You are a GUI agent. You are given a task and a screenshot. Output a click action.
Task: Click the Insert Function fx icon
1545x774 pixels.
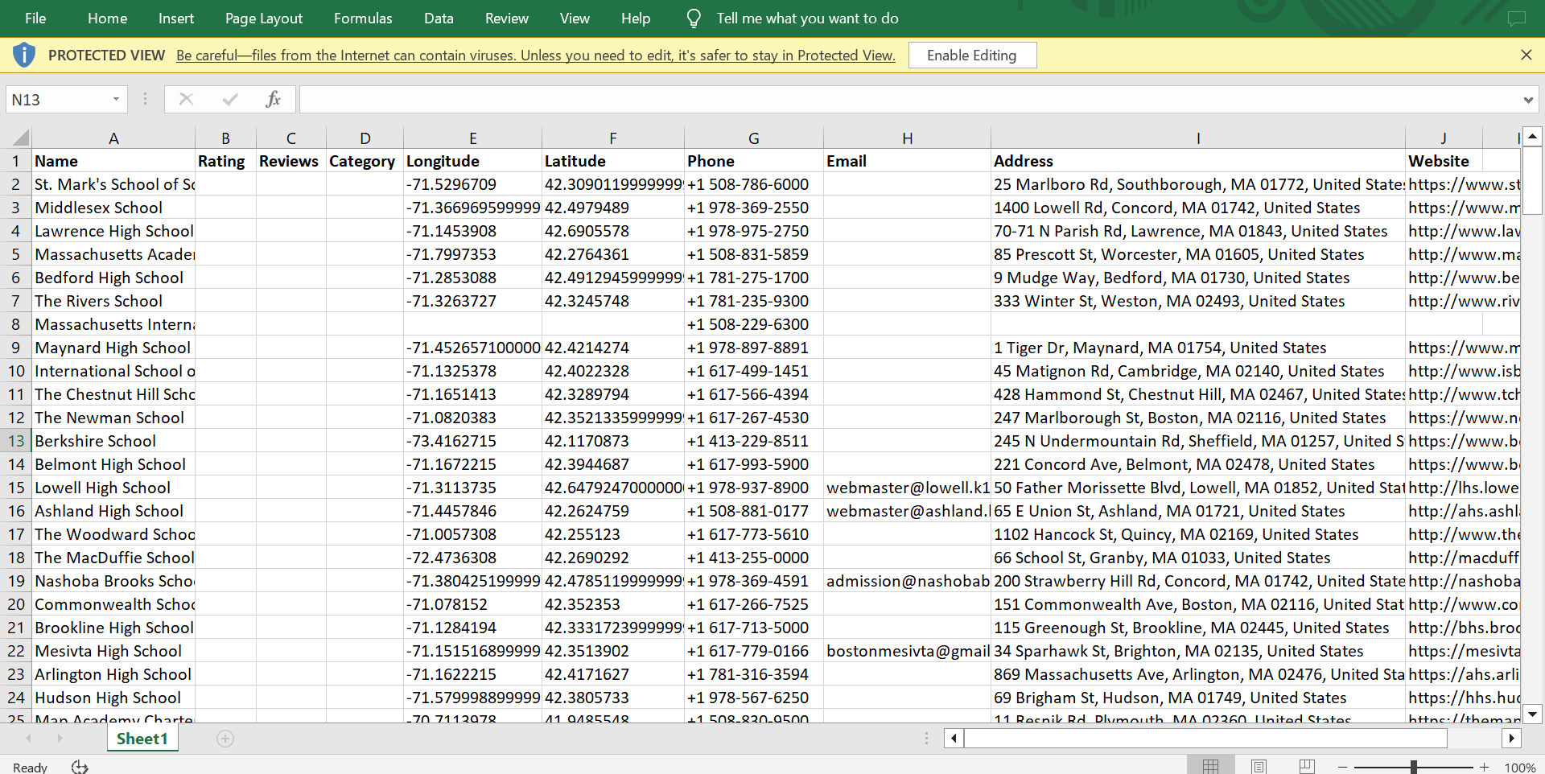(273, 99)
